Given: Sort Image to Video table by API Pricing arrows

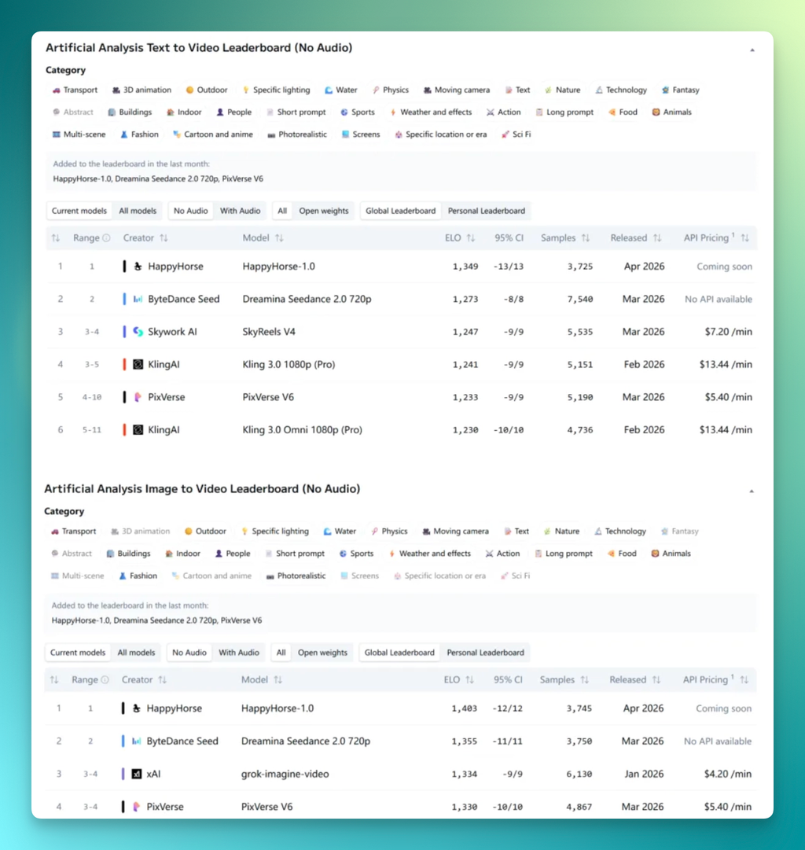Looking at the screenshot, I should point(744,680).
